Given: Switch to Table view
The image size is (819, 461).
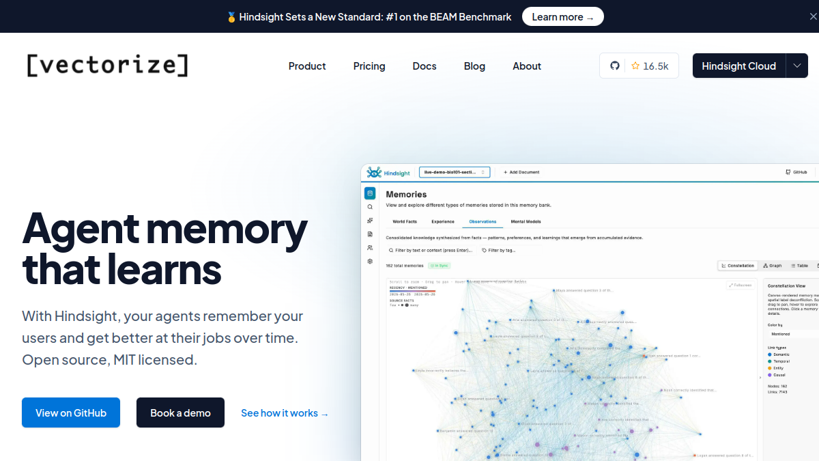Looking at the screenshot, I should (799, 266).
